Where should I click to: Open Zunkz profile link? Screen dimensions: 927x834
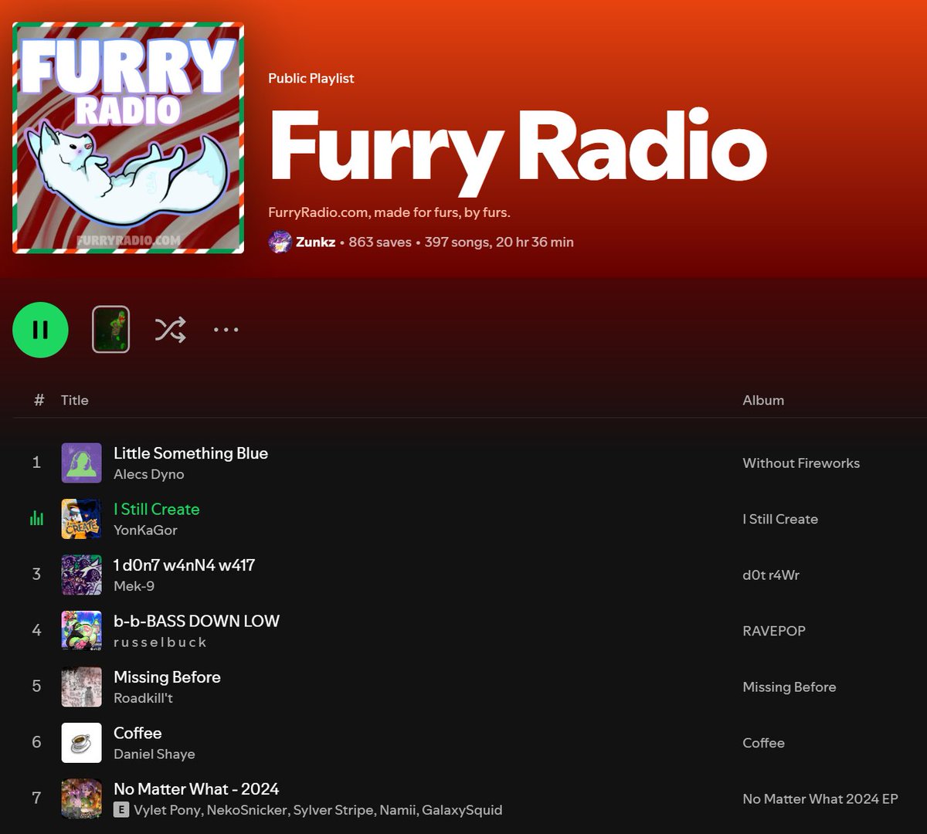click(315, 242)
